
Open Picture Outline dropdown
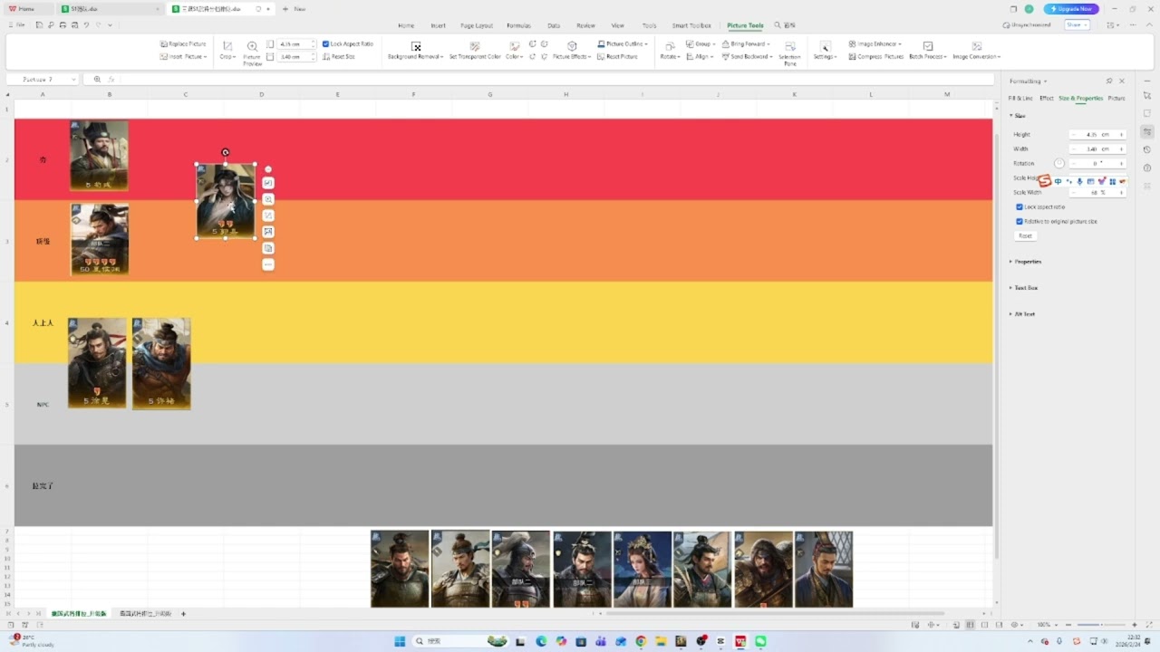pyautogui.click(x=623, y=43)
